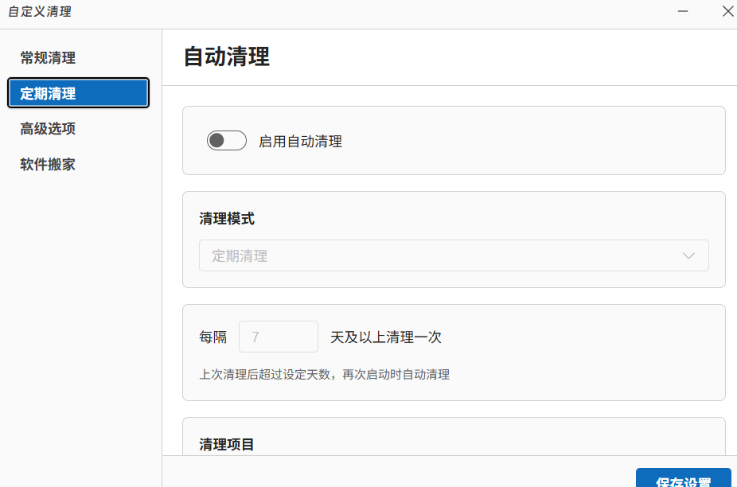Open the 清理模式 dropdown showing 定期清理
This screenshot has width=737, height=487.
click(x=454, y=255)
